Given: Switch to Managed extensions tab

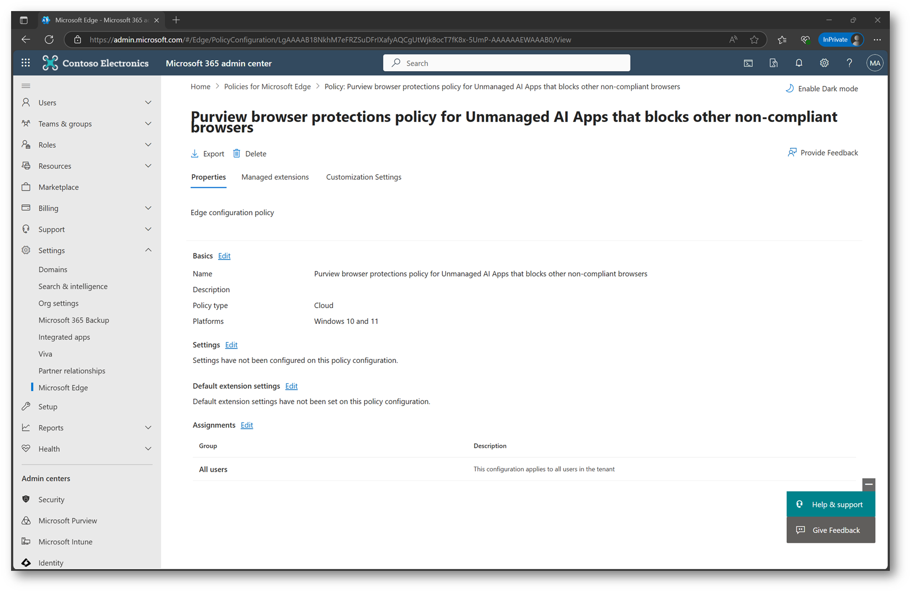Looking at the screenshot, I should tap(275, 177).
